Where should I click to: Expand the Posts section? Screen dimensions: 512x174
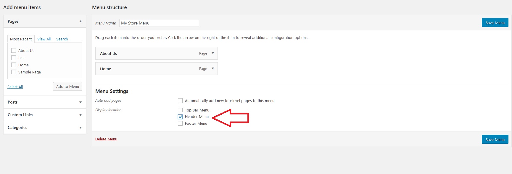pyautogui.click(x=80, y=102)
